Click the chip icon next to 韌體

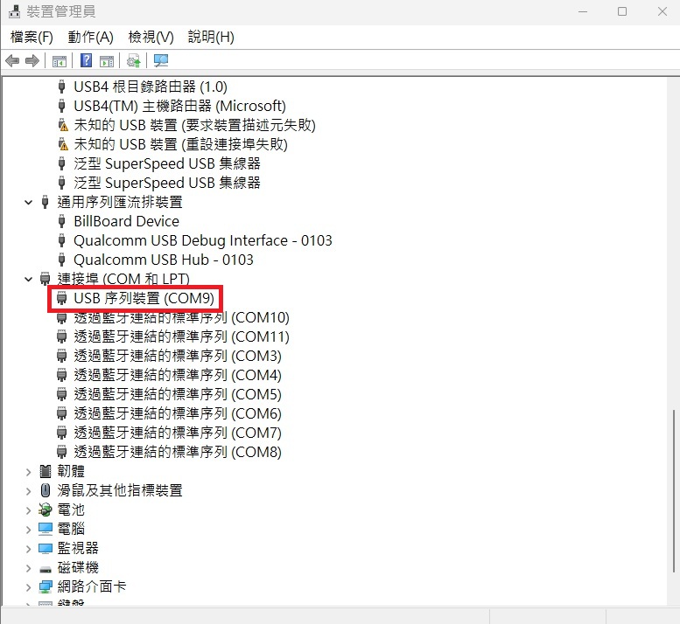click(x=46, y=471)
